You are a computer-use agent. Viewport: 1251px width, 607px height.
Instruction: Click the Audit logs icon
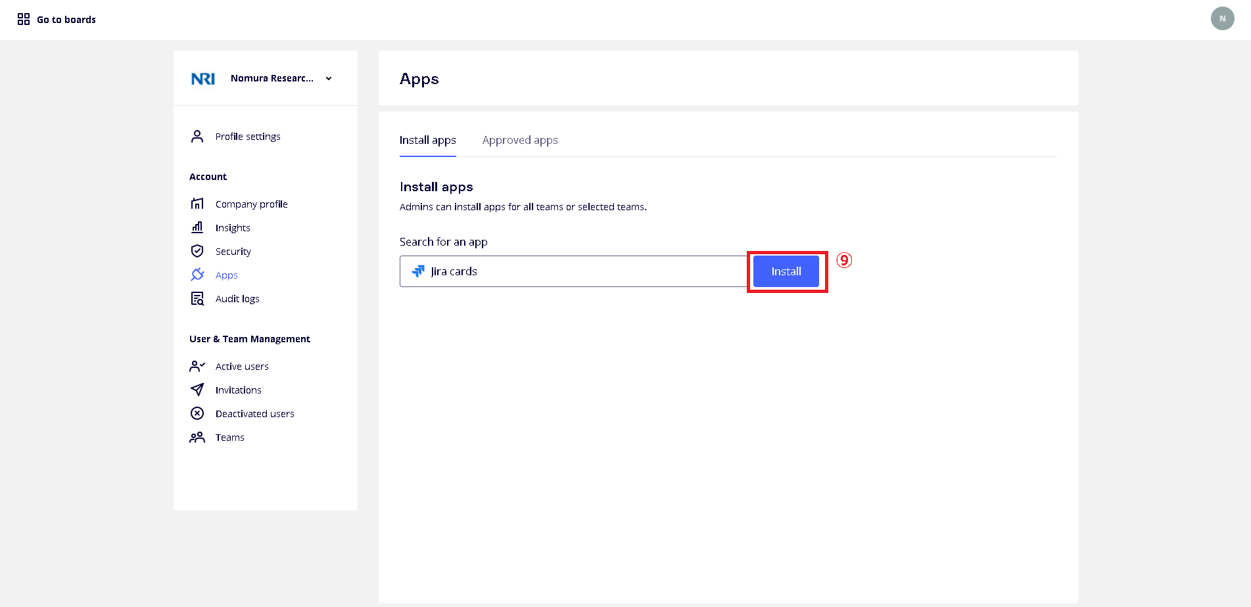tap(197, 298)
